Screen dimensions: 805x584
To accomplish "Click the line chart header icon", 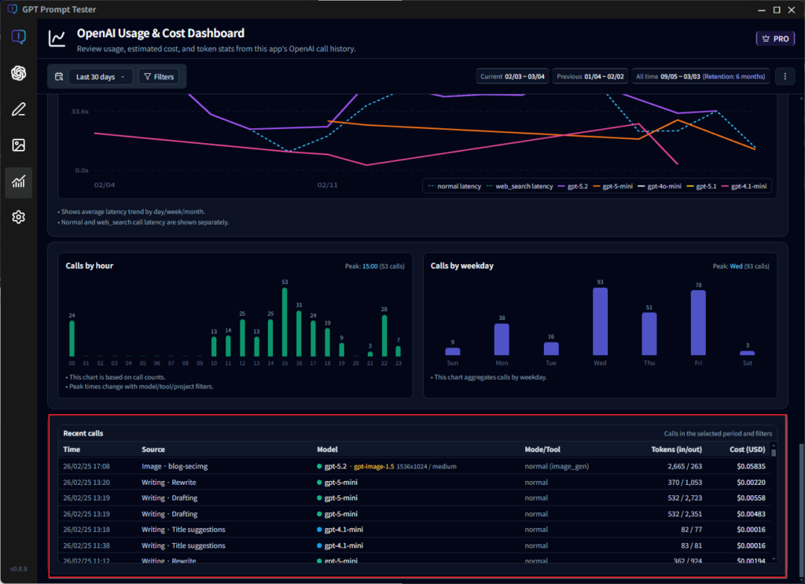I will coord(56,37).
